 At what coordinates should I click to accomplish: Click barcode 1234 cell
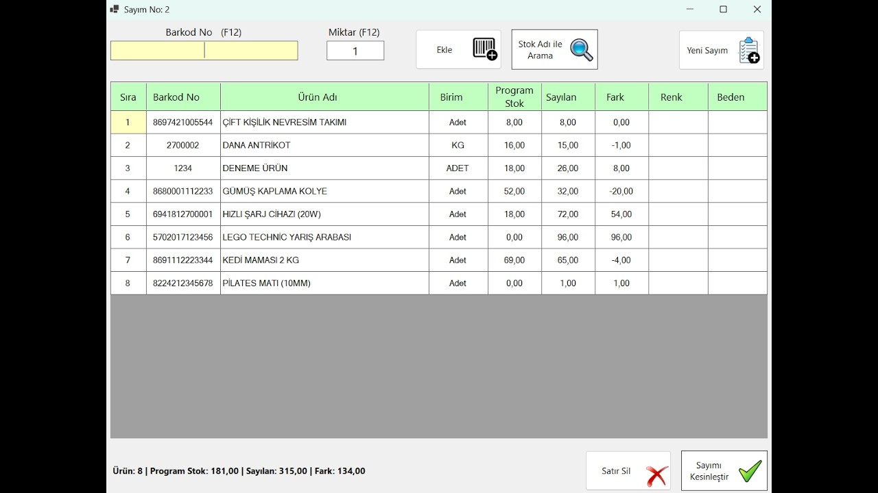183,168
